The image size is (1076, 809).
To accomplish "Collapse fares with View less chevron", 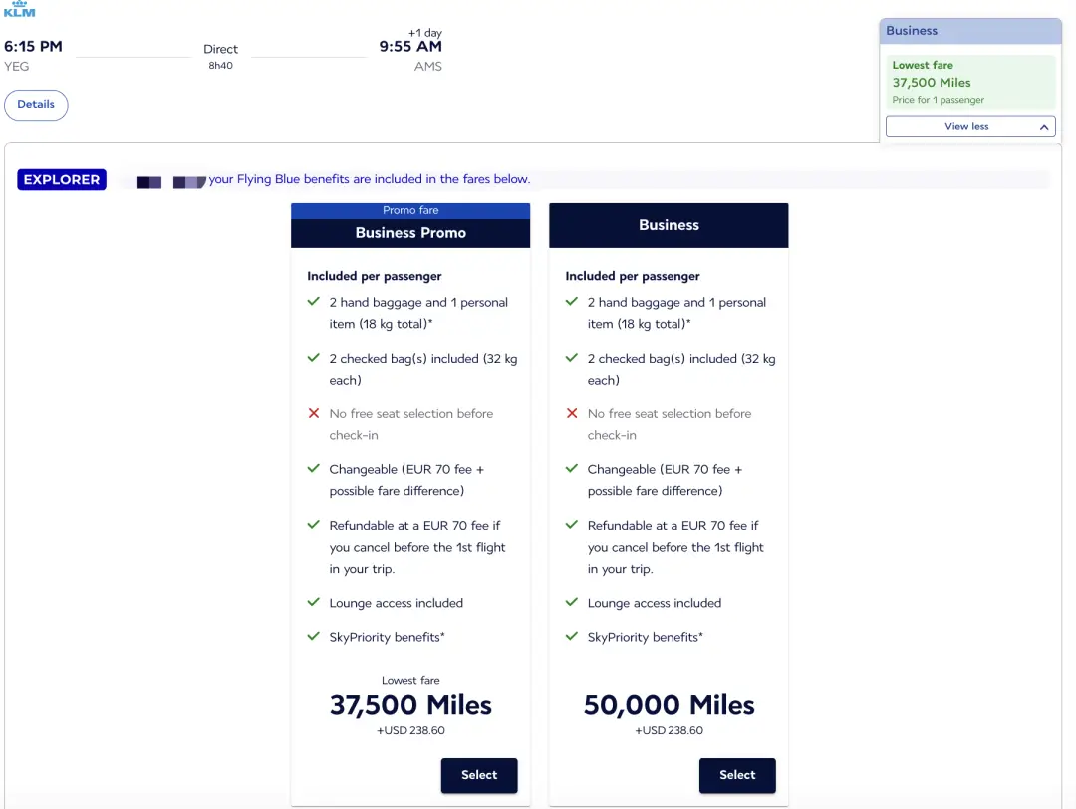I will 1045,127.
